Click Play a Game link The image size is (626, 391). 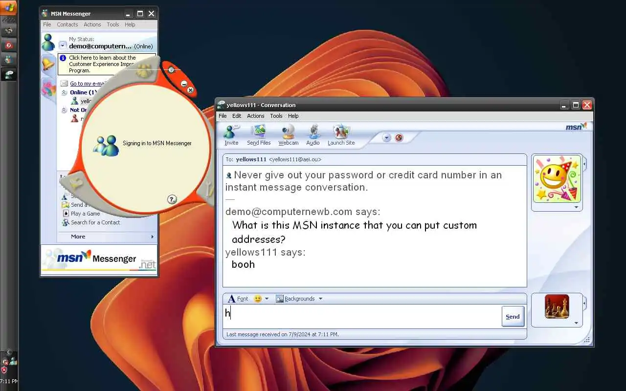click(85, 214)
